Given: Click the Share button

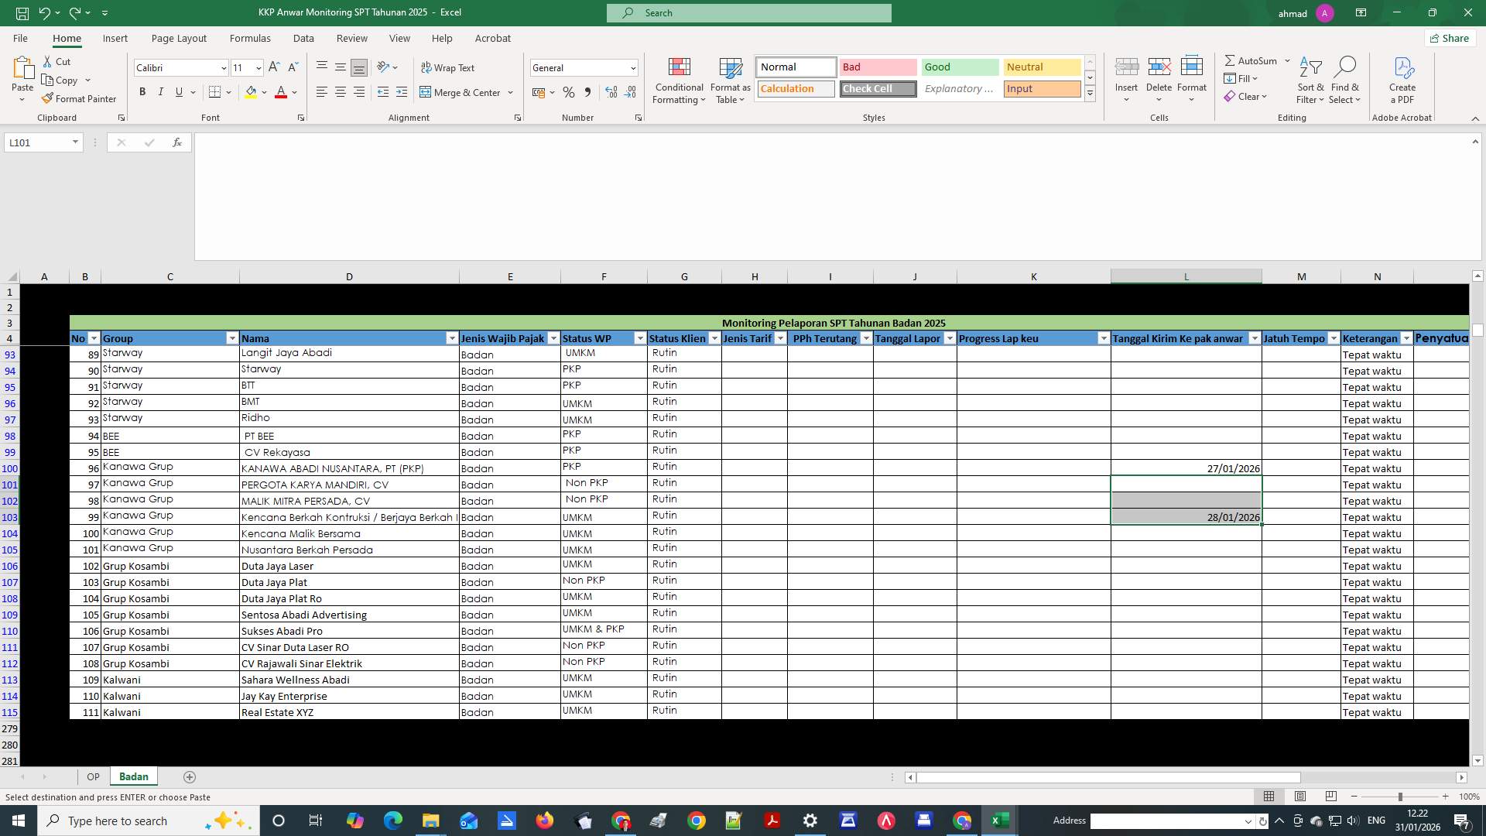Looking at the screenshot, I should pyautogui.click(x=1449, y=38).
